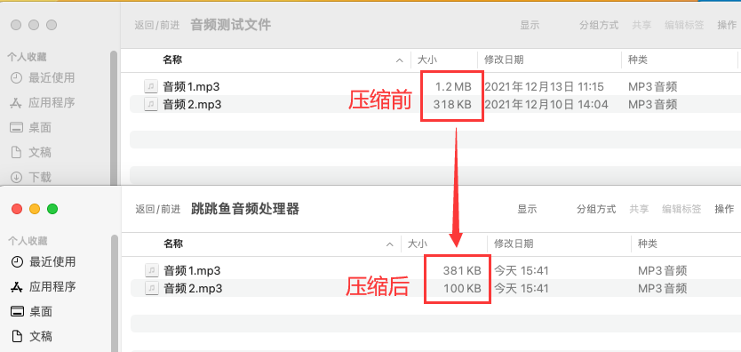This screenshot has width=741, height=352.
Task: Select 音频2.mp3 file icon in 音频测试文件 window
Action: point(151,104)
